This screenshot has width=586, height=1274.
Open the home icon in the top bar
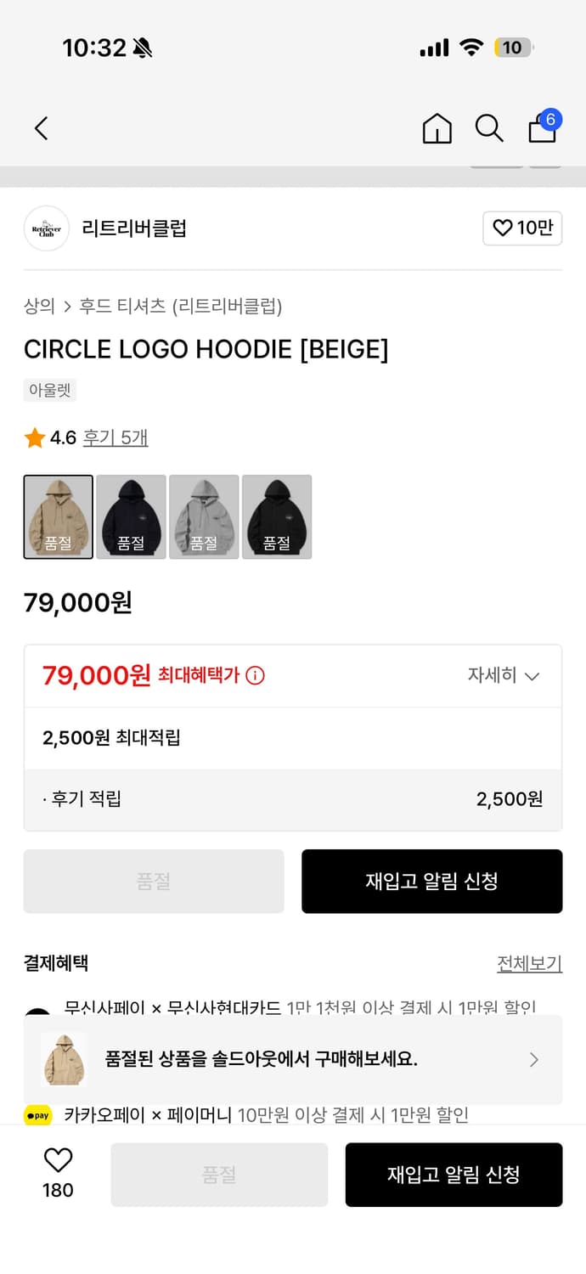437,128
